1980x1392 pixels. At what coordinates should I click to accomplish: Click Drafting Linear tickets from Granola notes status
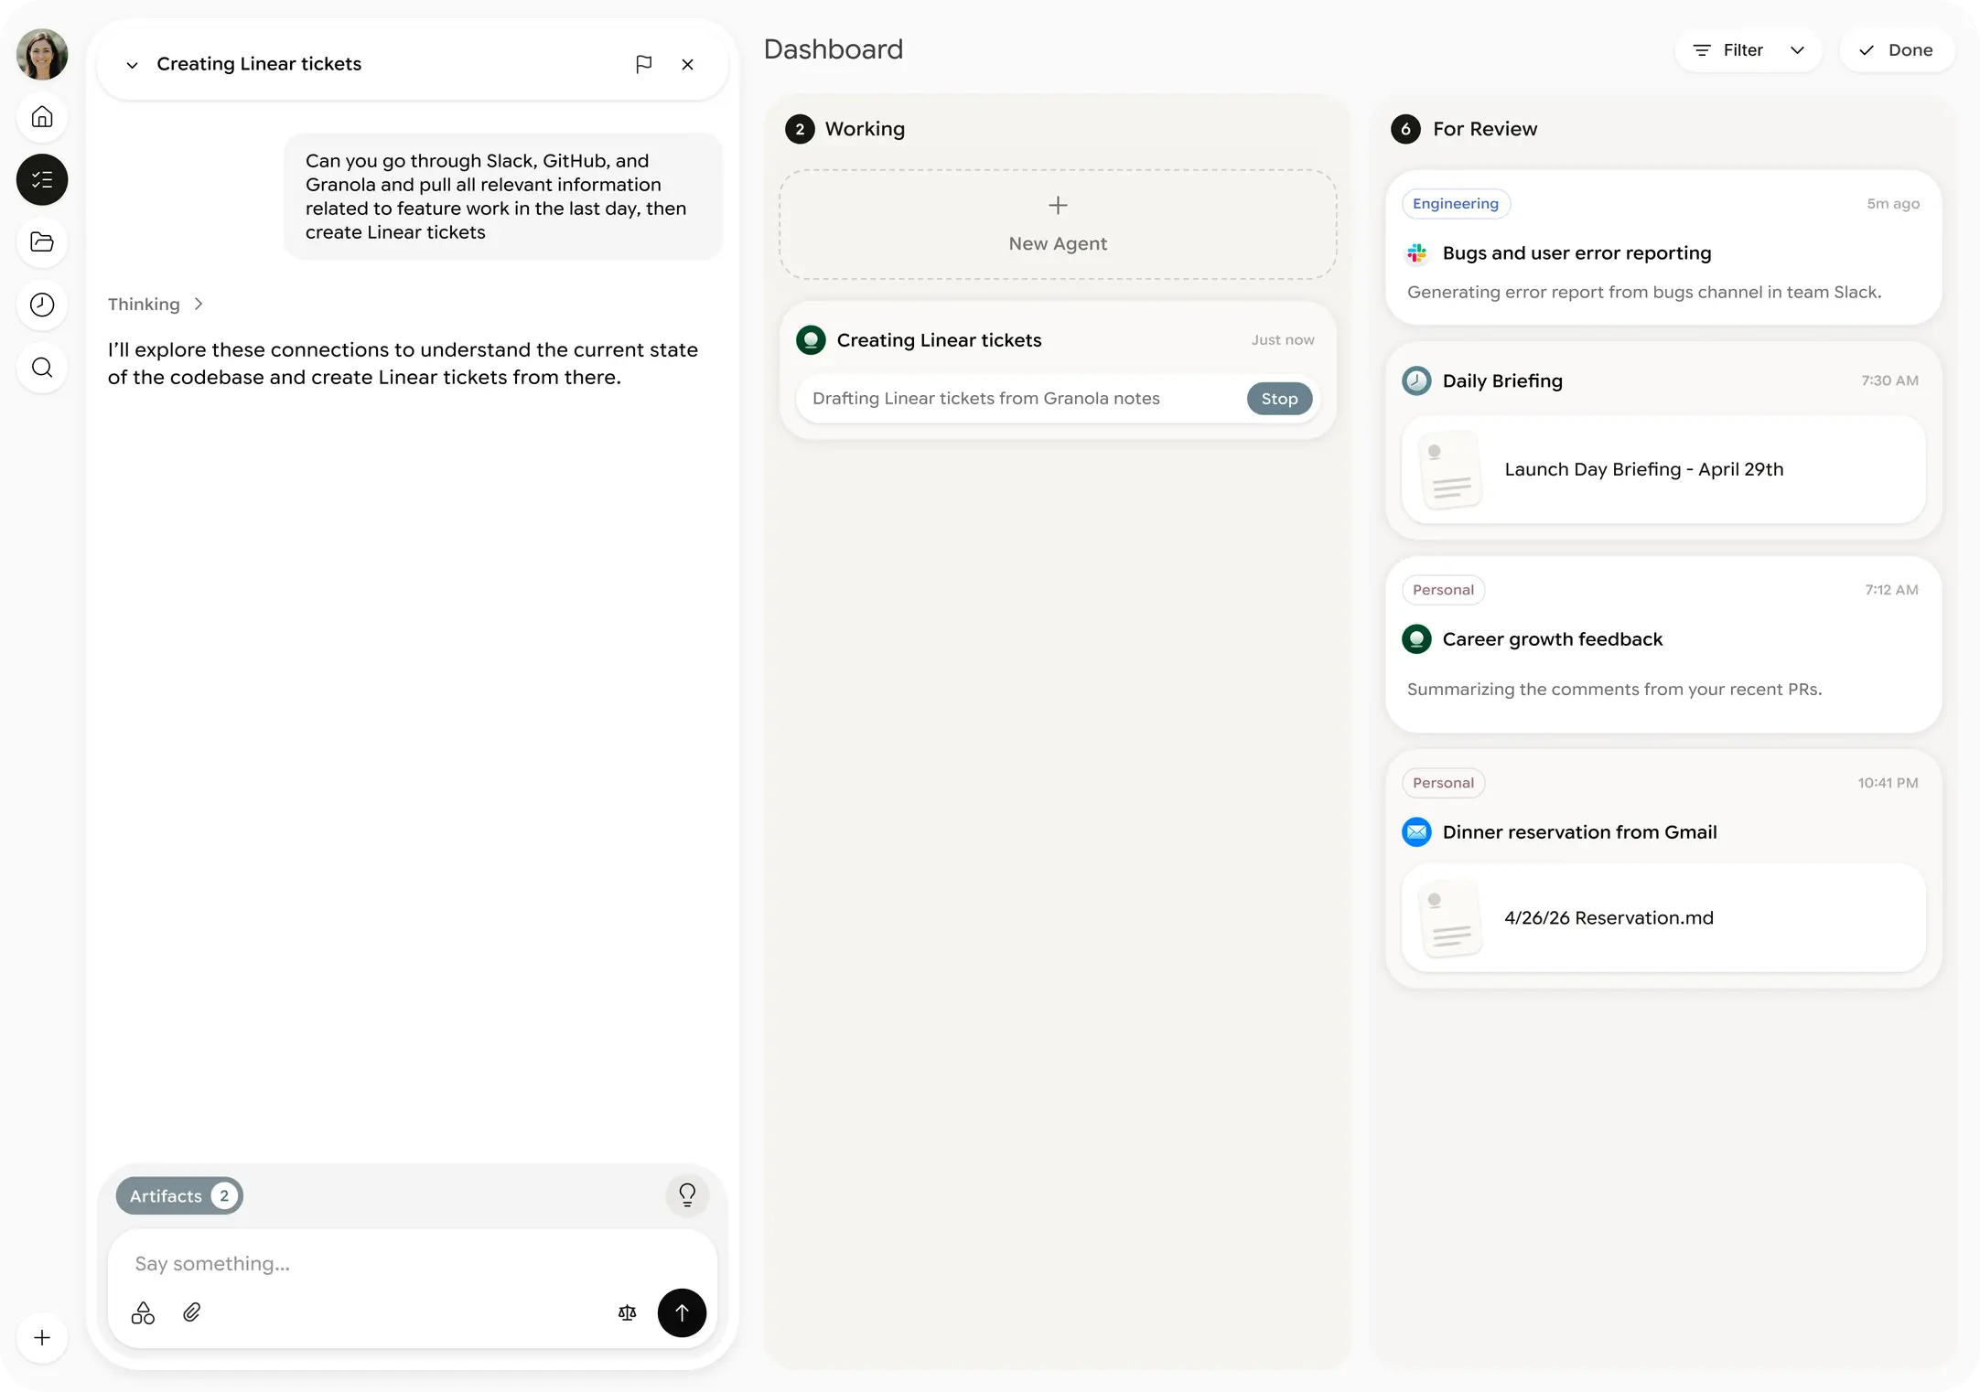(986, 399)
